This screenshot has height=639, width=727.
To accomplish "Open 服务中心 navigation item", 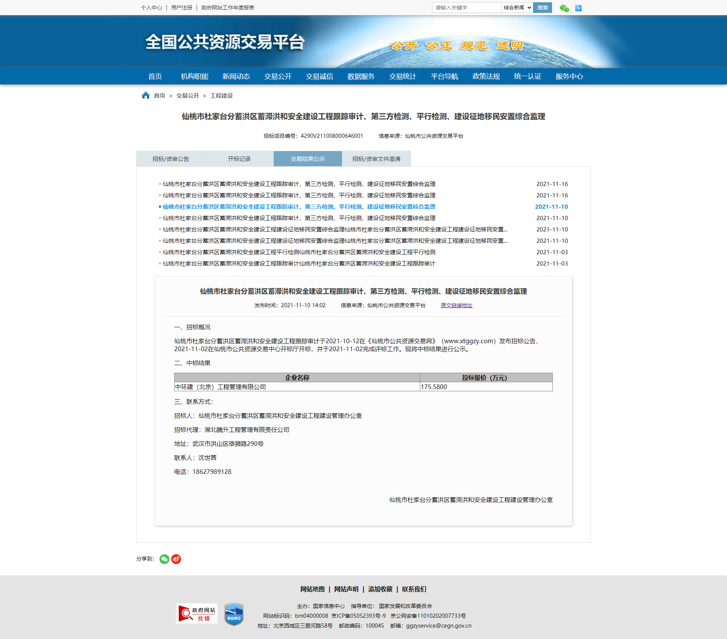I will 569,76.
